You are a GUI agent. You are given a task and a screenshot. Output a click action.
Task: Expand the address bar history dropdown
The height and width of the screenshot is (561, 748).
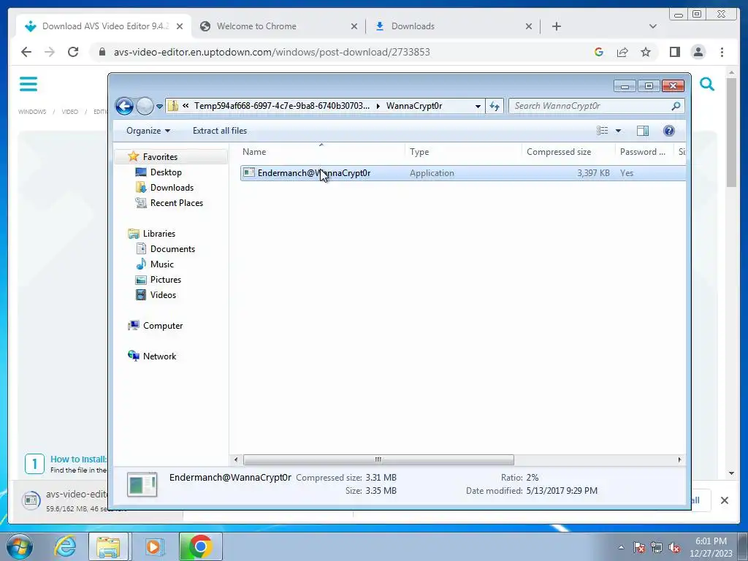point(478,107)
